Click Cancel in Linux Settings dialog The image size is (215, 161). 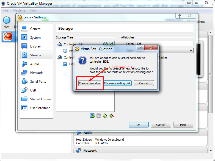pos(161,125)
